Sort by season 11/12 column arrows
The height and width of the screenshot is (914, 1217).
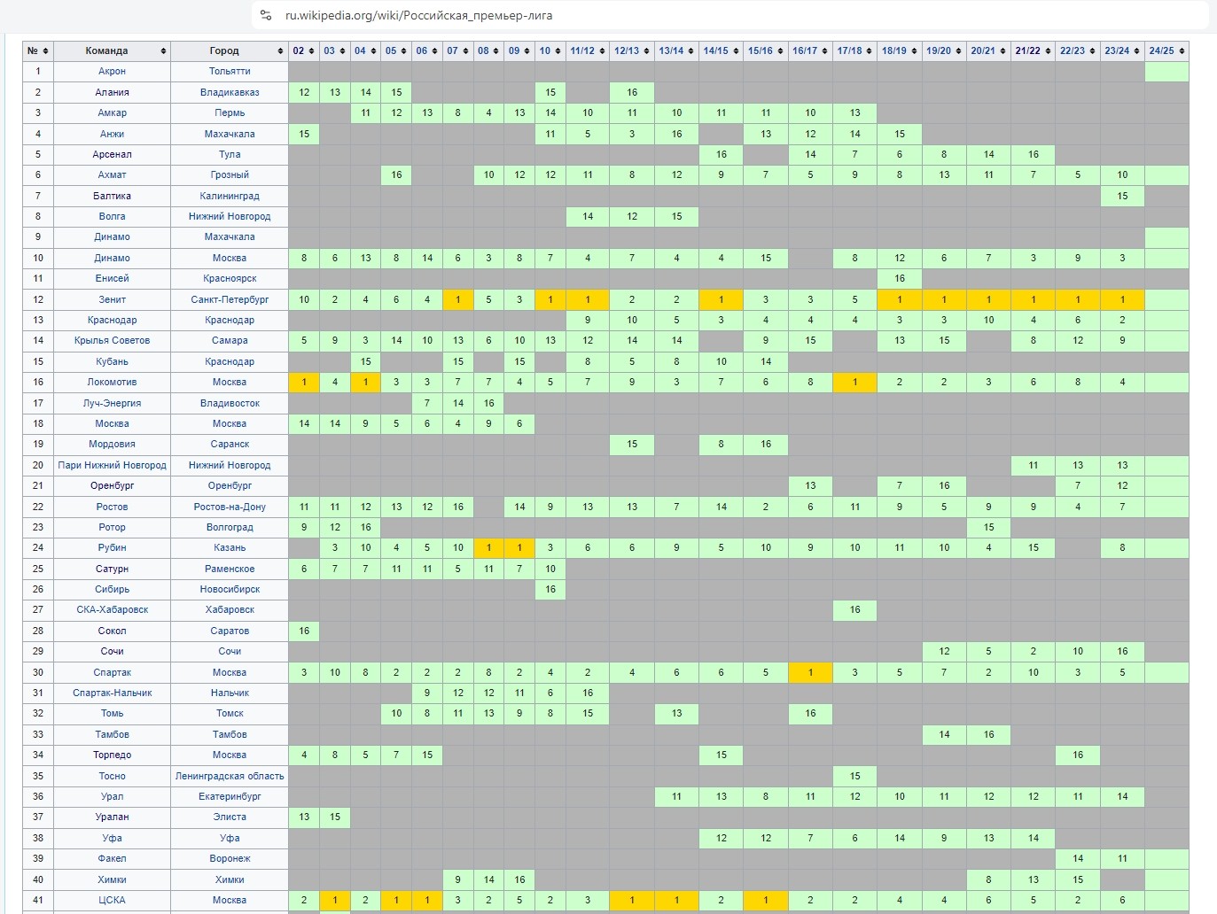tap(602, 50)
